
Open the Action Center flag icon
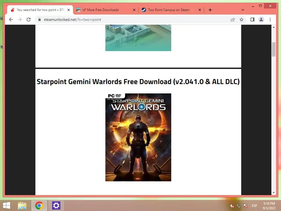245,206
